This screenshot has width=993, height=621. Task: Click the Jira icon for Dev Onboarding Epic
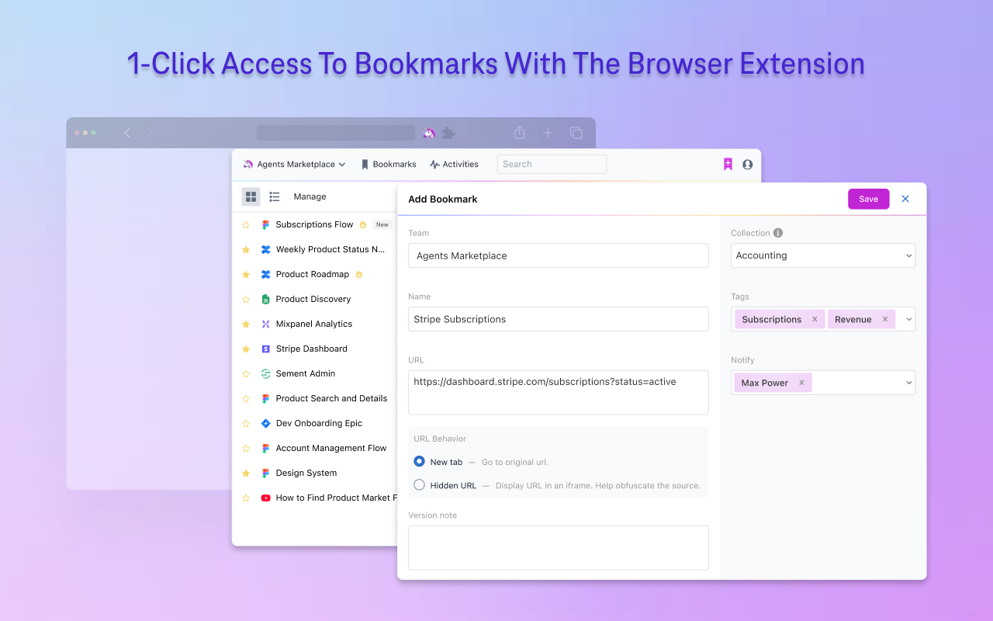[265, 423]
